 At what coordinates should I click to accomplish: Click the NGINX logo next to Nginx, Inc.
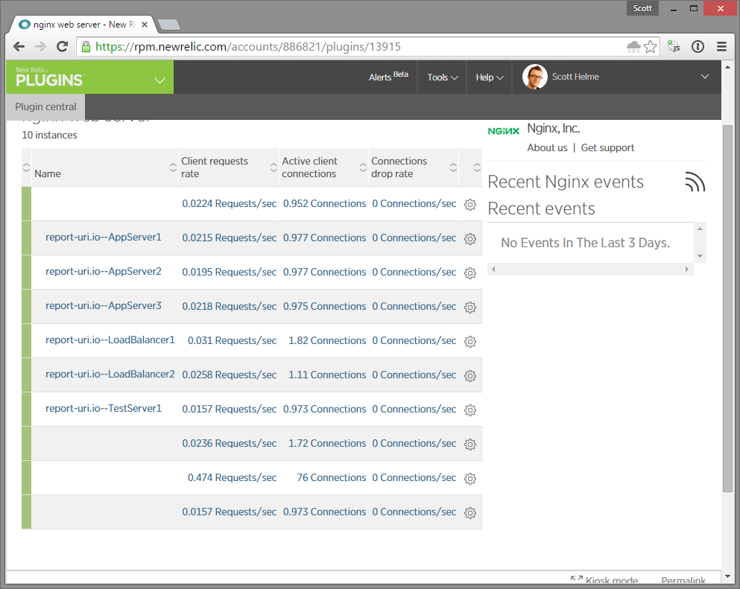click(x=504, y=130)
